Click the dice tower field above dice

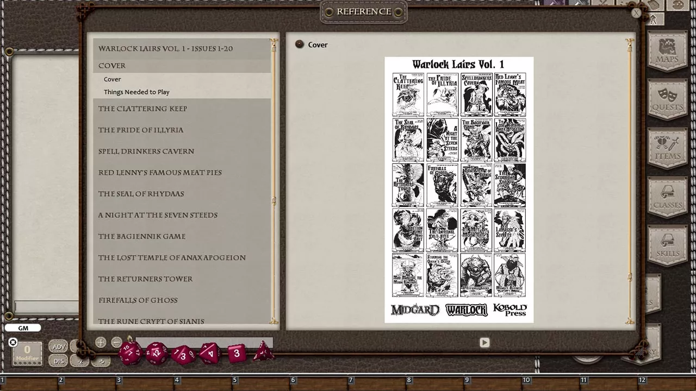click(x=203, y=342)
